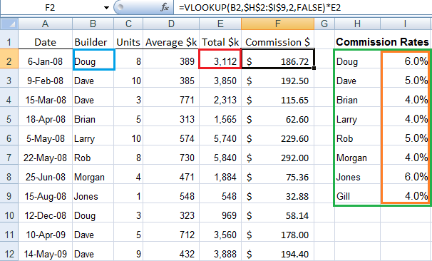
Task: Select the cell containing 5-May-08
Action: 45,136
